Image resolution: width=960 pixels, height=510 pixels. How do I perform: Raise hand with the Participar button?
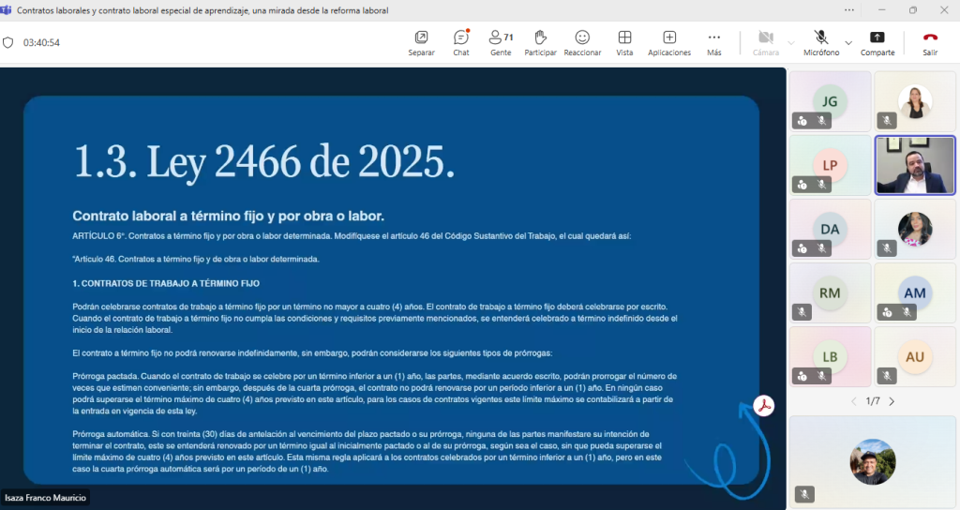point(540,42)
